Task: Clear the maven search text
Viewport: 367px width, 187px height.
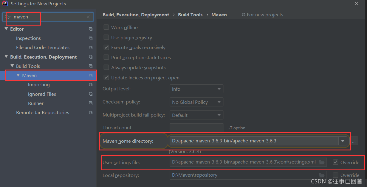Action: [x=88, y=17]
